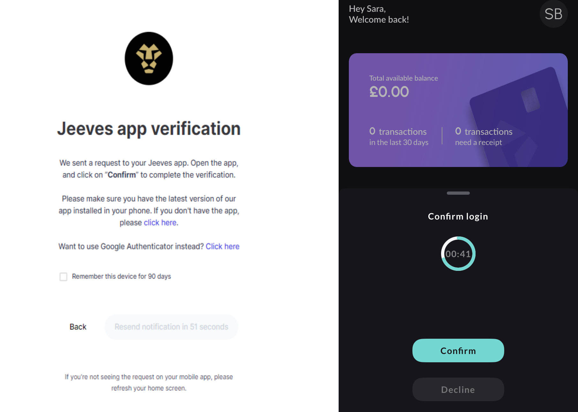The height and width of the screenshot is (412, 578).
Task: Open the SB profile avatar
Action: (x=553, y=14)
